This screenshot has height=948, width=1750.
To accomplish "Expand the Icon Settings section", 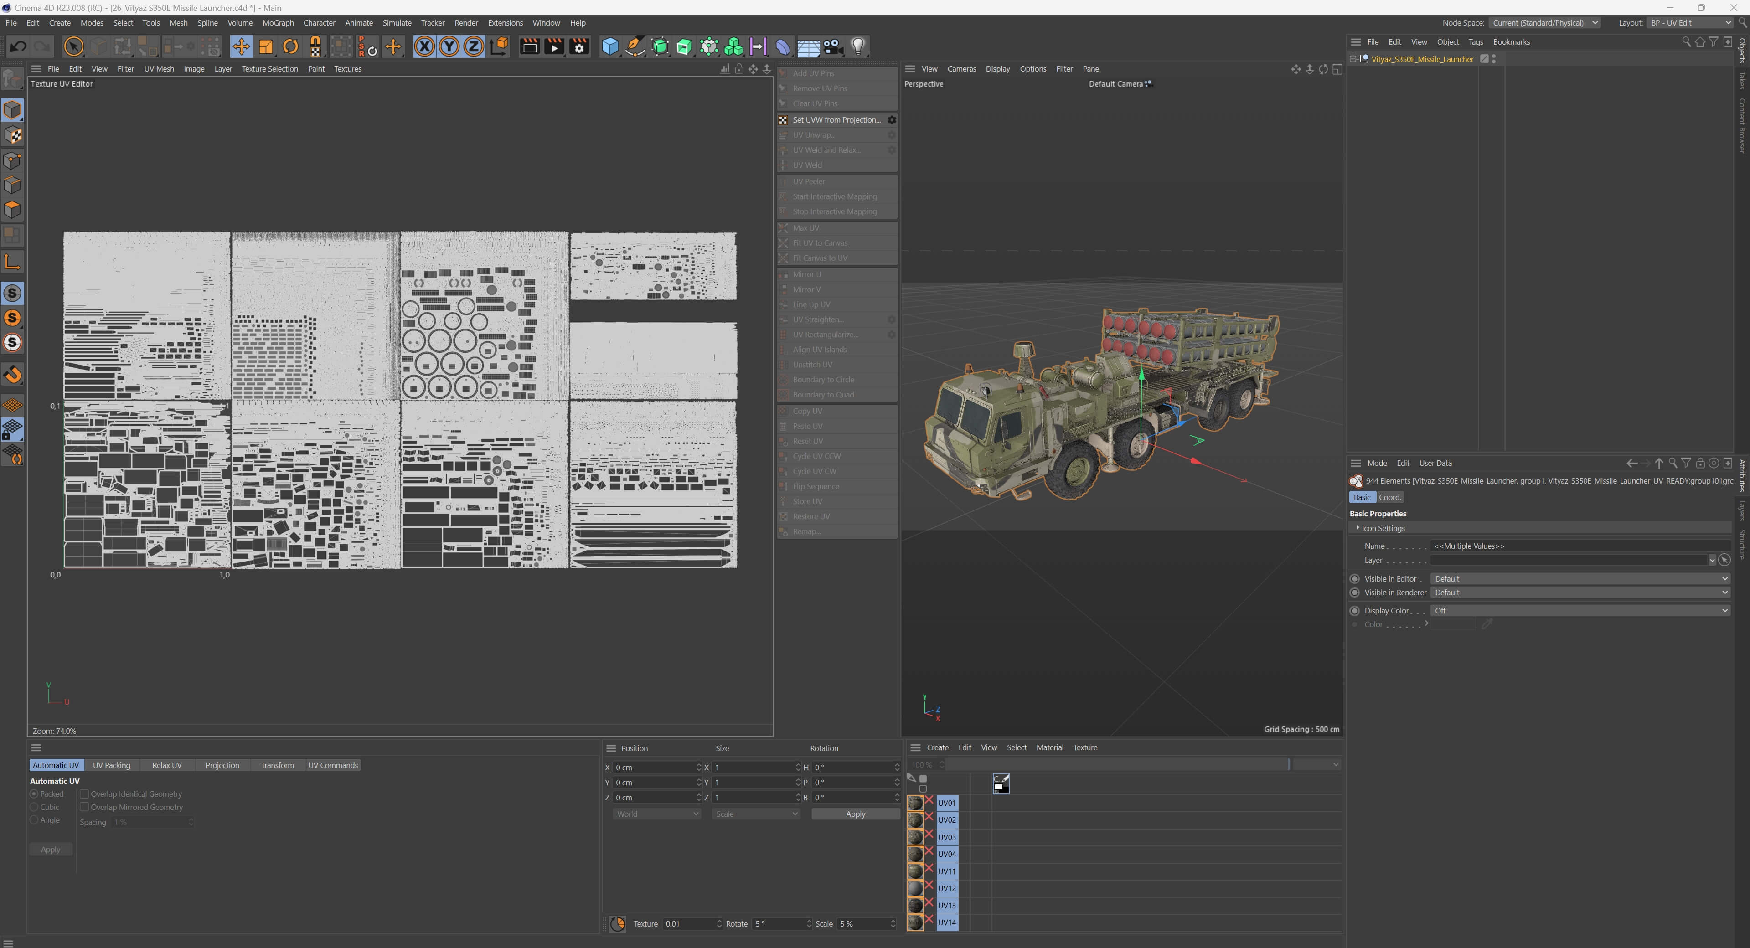I will (1358, 528).
